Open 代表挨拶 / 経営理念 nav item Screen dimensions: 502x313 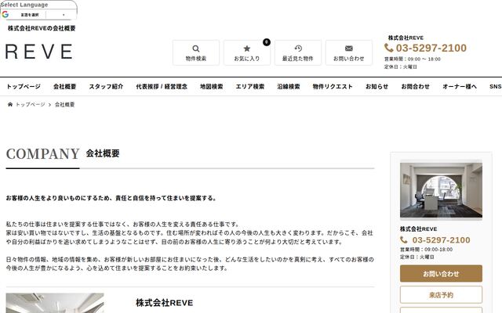[162, 87]
